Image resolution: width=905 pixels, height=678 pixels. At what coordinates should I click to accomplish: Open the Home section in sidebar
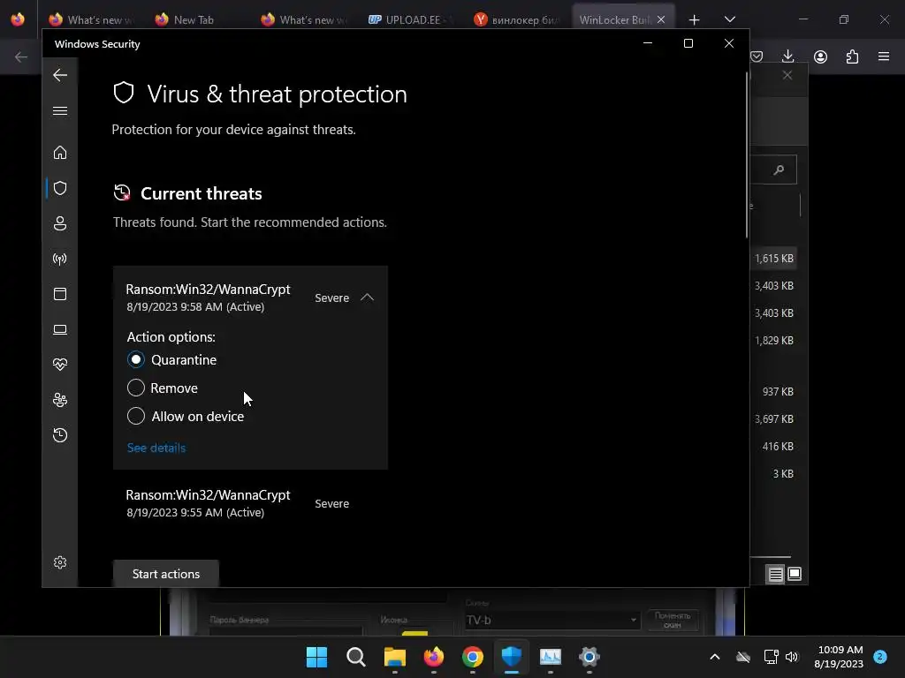click(x=60, y=153)
